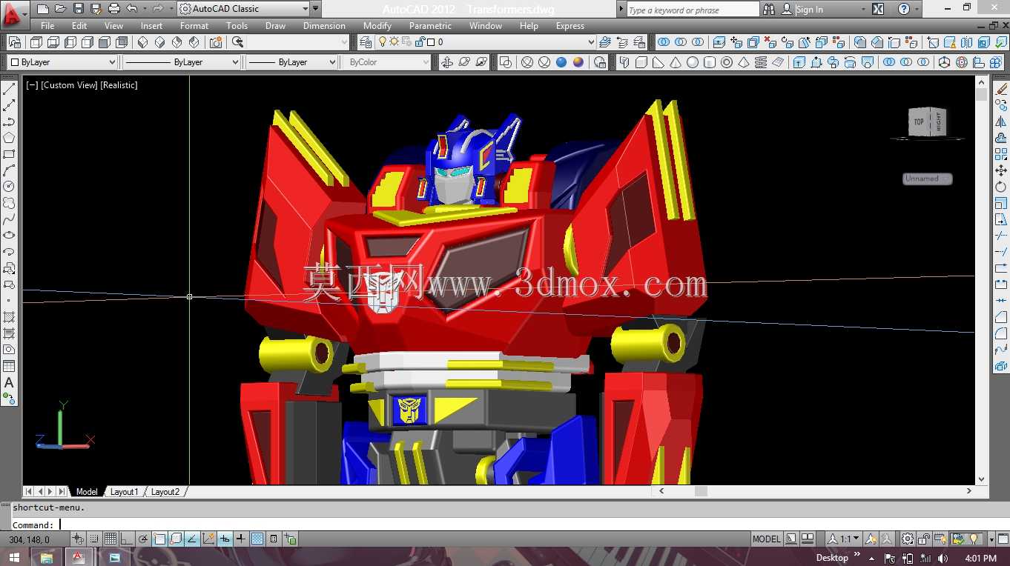Pick the Erase tool in Modify toolbar
This screenshot has height=566, width=1010.
coord(1001,90)
